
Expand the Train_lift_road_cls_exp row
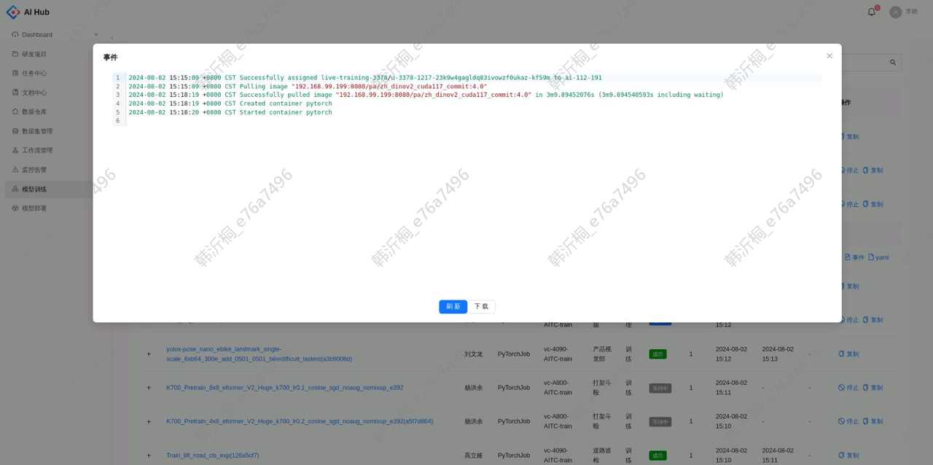(149, 456)
